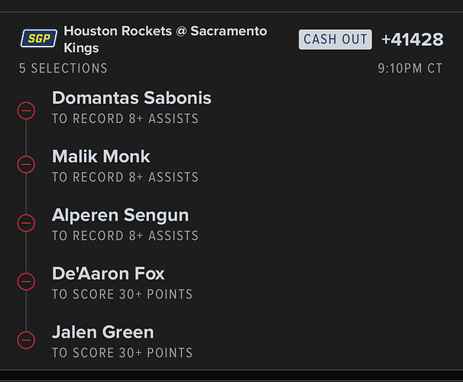Click the red minus icon beside Alperen Sengun
Viewport: 463px width, 382px height.
[x=26, y=223]
